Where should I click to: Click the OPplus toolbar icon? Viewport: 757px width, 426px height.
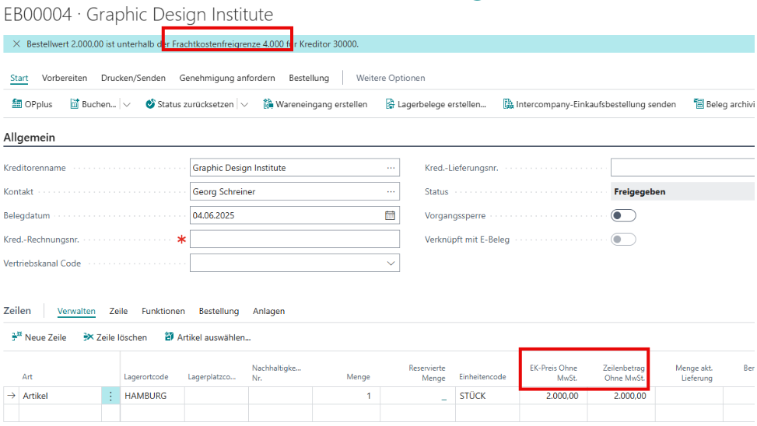pos(17,104)
